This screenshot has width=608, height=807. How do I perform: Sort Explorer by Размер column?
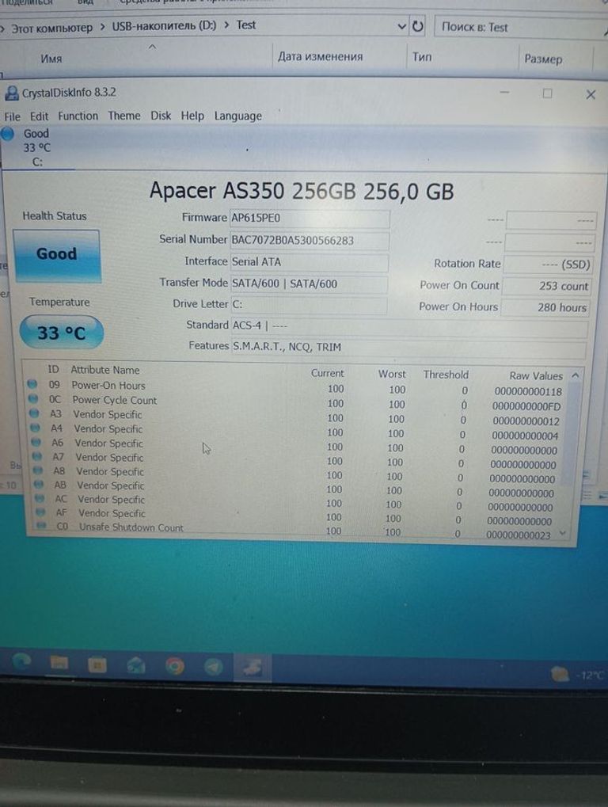pyautogui.click(x=543, y=59)
